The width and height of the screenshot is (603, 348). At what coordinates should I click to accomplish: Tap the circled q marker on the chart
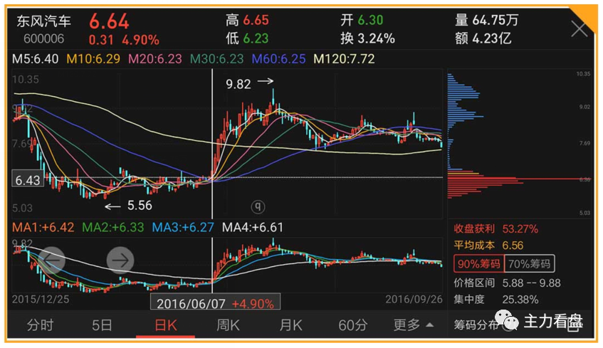point(258,207)
